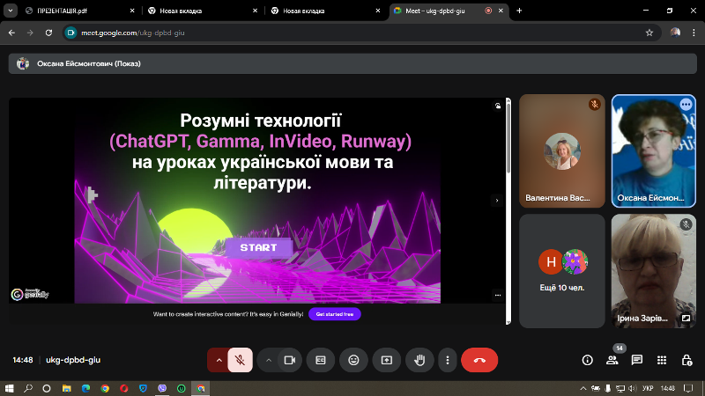Open host controls lock icon
This screenshot has width=705, height=396.
click(686, 360)
